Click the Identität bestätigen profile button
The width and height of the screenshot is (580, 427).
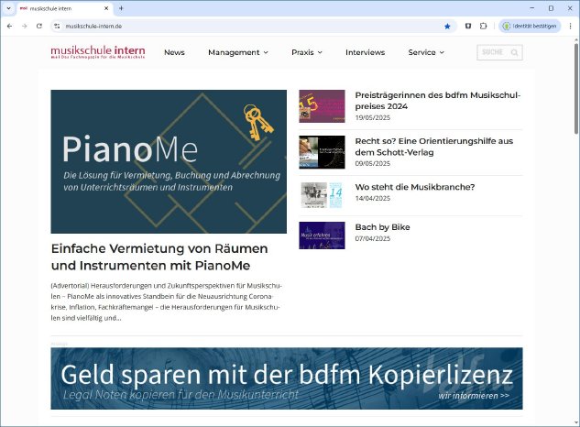530,26
